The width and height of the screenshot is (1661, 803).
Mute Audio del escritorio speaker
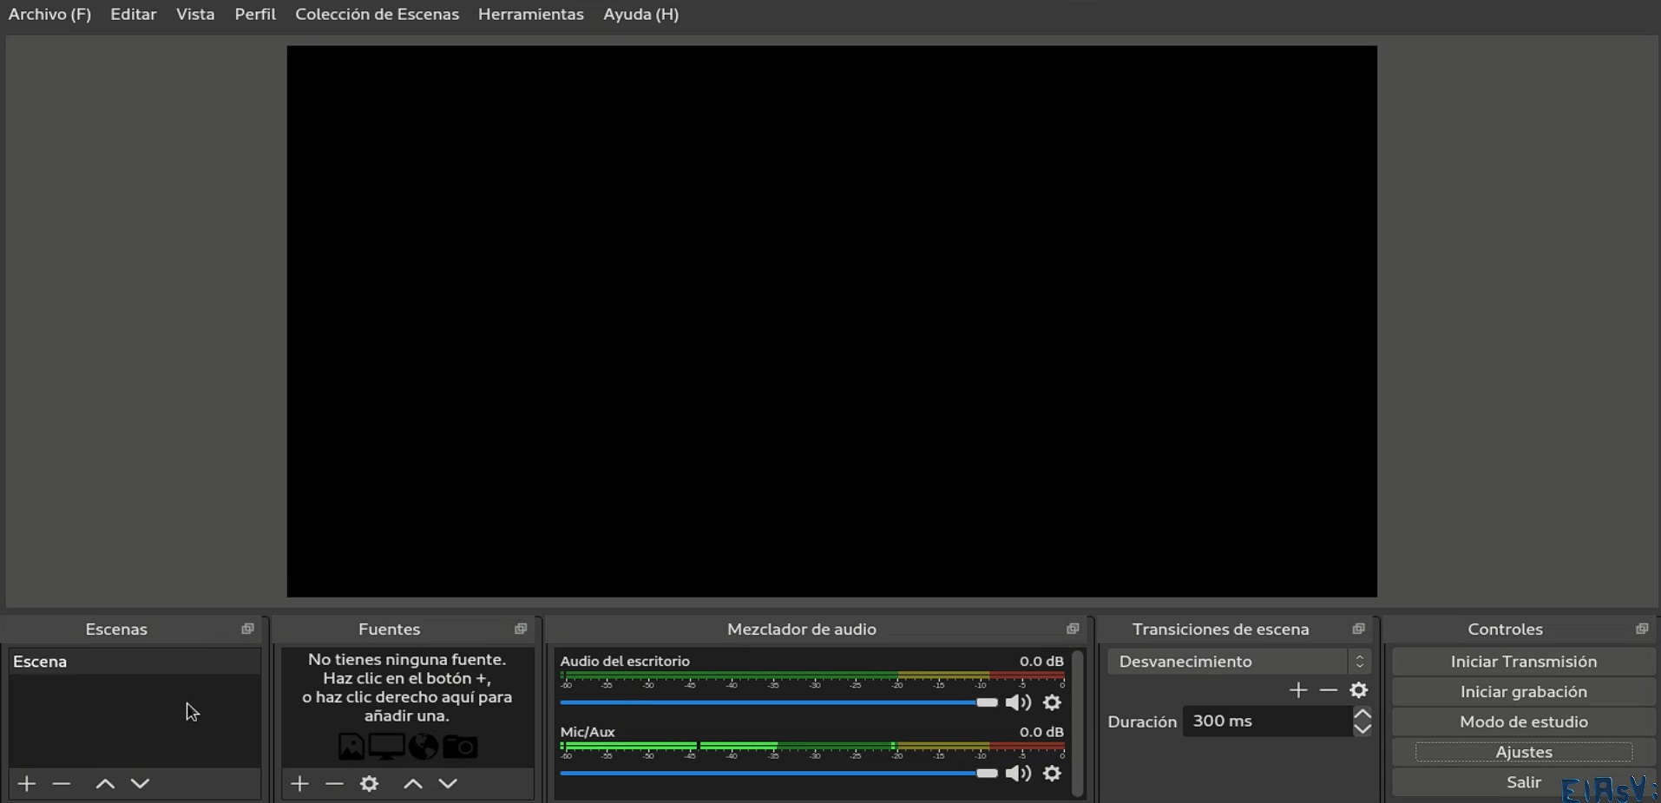(1018, 702)
